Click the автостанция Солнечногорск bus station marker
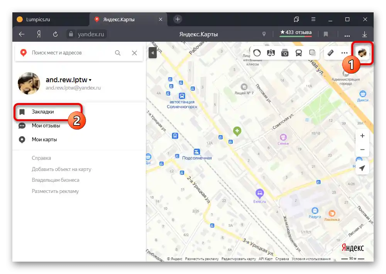The width and height of the screenshot is (386, 274). coord(182,96)
